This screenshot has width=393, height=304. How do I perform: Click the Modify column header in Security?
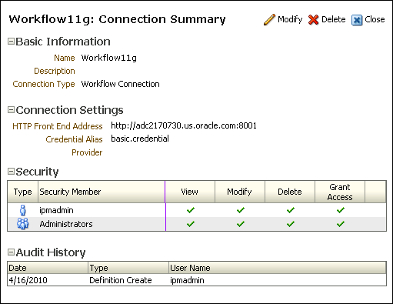pyautogui.click(x=240, y=192)
